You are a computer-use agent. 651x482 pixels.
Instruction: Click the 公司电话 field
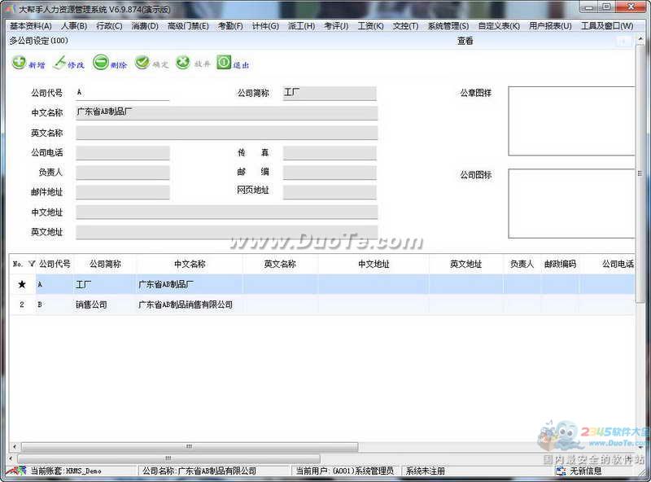(123, 152)
